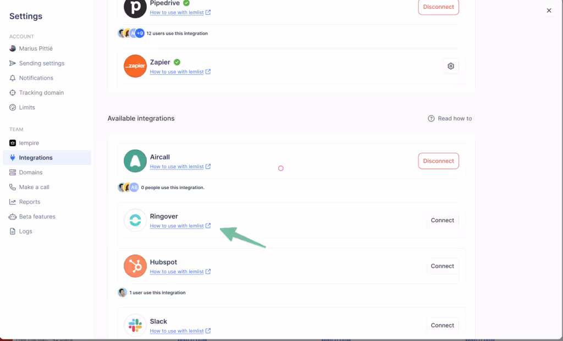
Task: Open the Domains section
Action: coord(31,173)
